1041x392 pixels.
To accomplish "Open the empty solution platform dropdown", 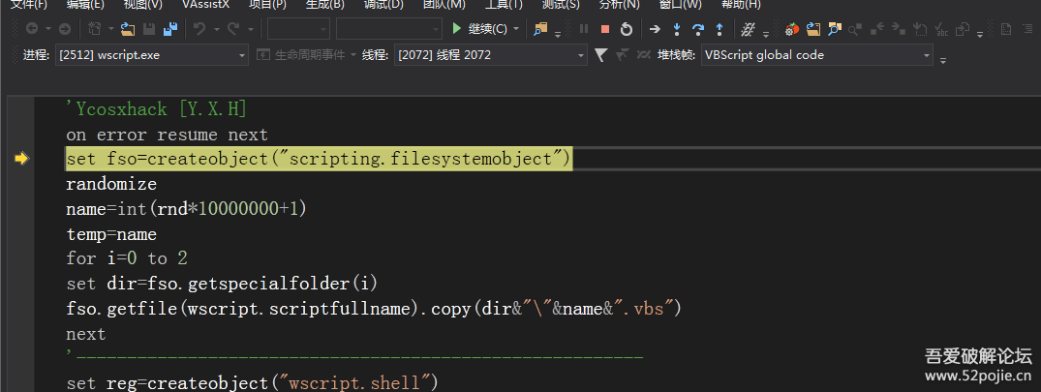I will [389, 28].
